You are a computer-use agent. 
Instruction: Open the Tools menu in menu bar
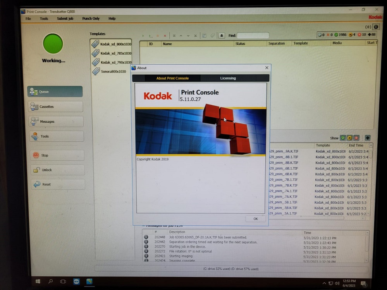(44, 19)
